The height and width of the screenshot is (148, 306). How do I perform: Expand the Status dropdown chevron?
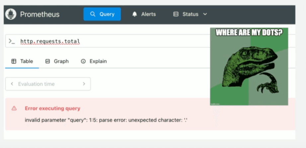pos(205,14)
